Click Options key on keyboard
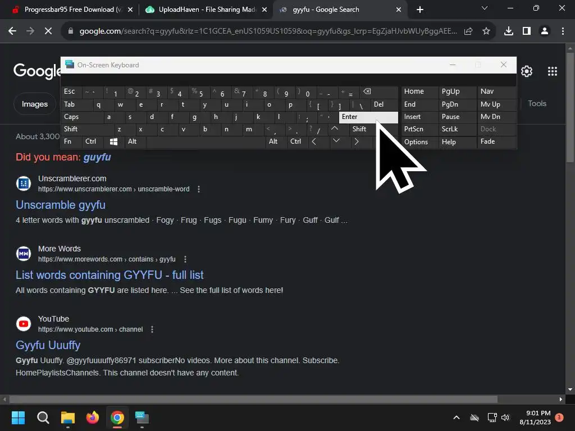 [x=420, y=142]
